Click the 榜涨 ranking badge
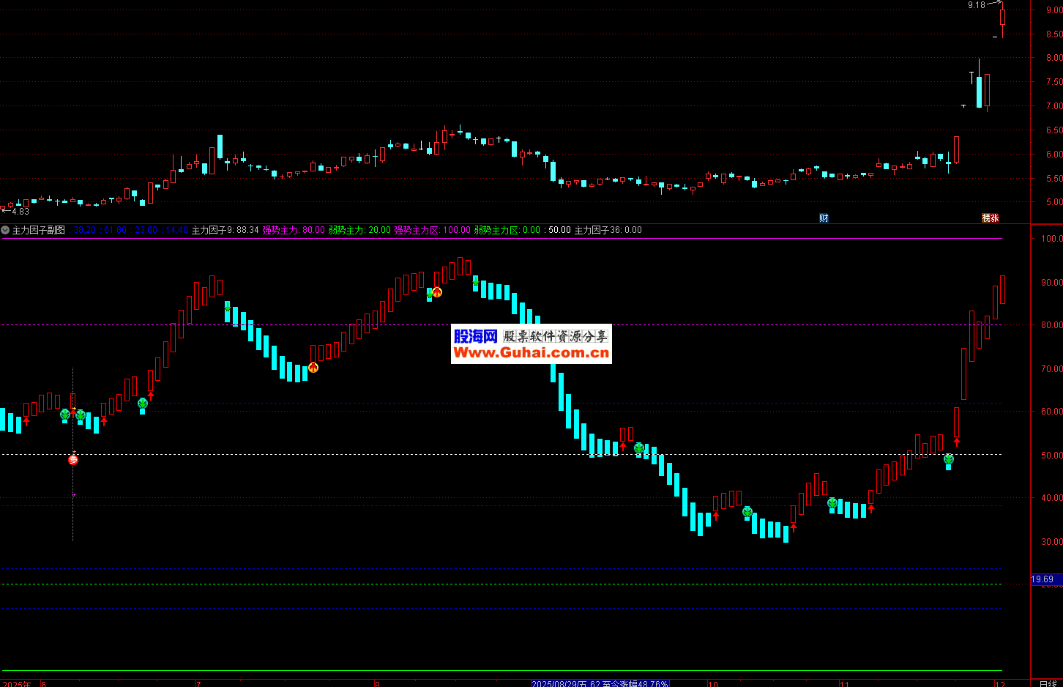 [x=990, y=218]
